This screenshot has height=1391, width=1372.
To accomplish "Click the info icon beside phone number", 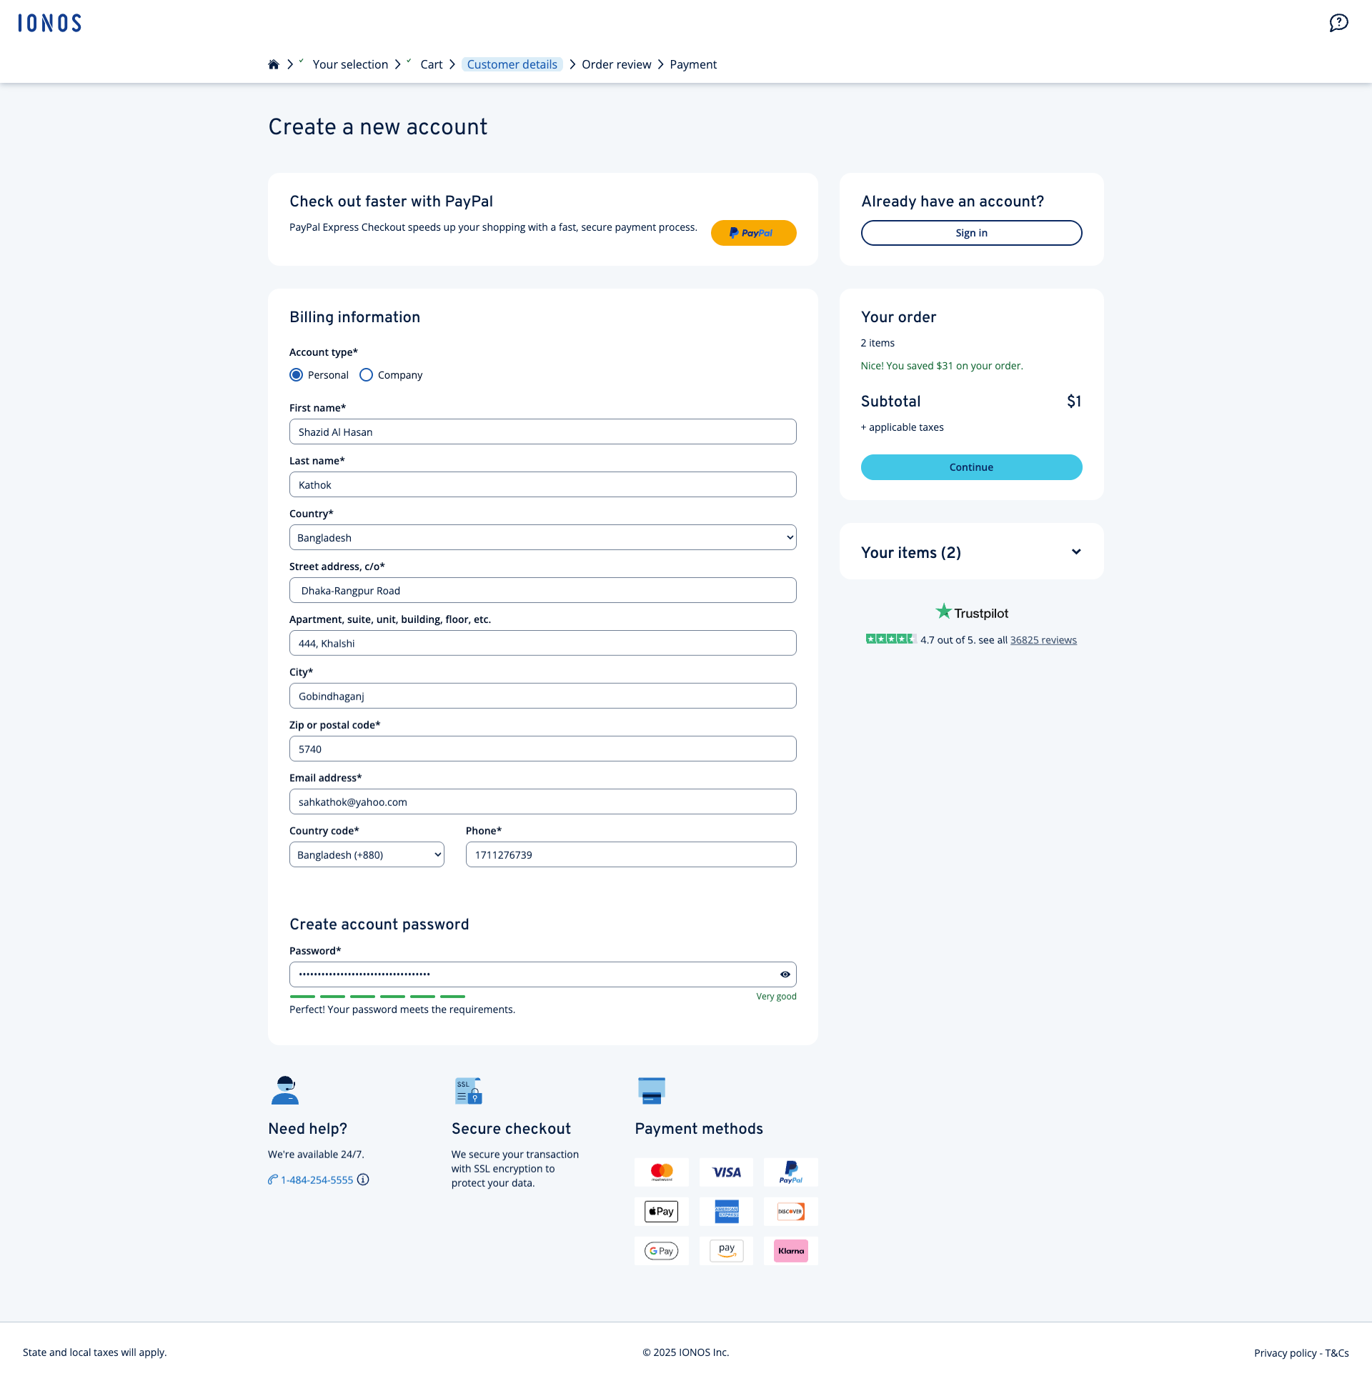I will (x=363, y=1180).
